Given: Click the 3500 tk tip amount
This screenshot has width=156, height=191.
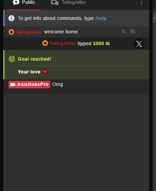Looking at the screenshot, I should coord(101,43).
